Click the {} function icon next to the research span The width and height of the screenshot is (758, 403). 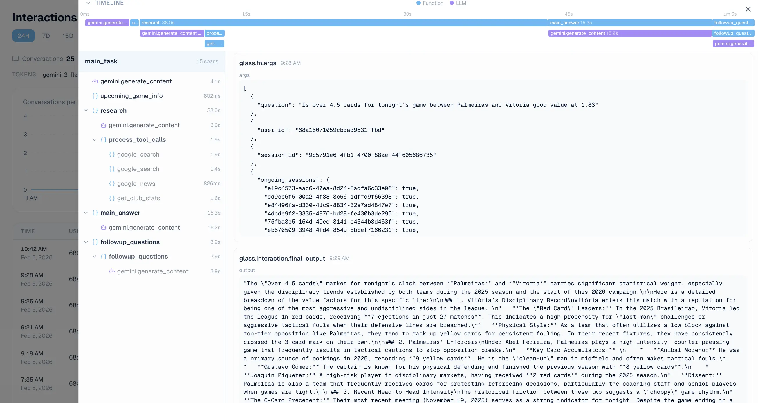95,110
